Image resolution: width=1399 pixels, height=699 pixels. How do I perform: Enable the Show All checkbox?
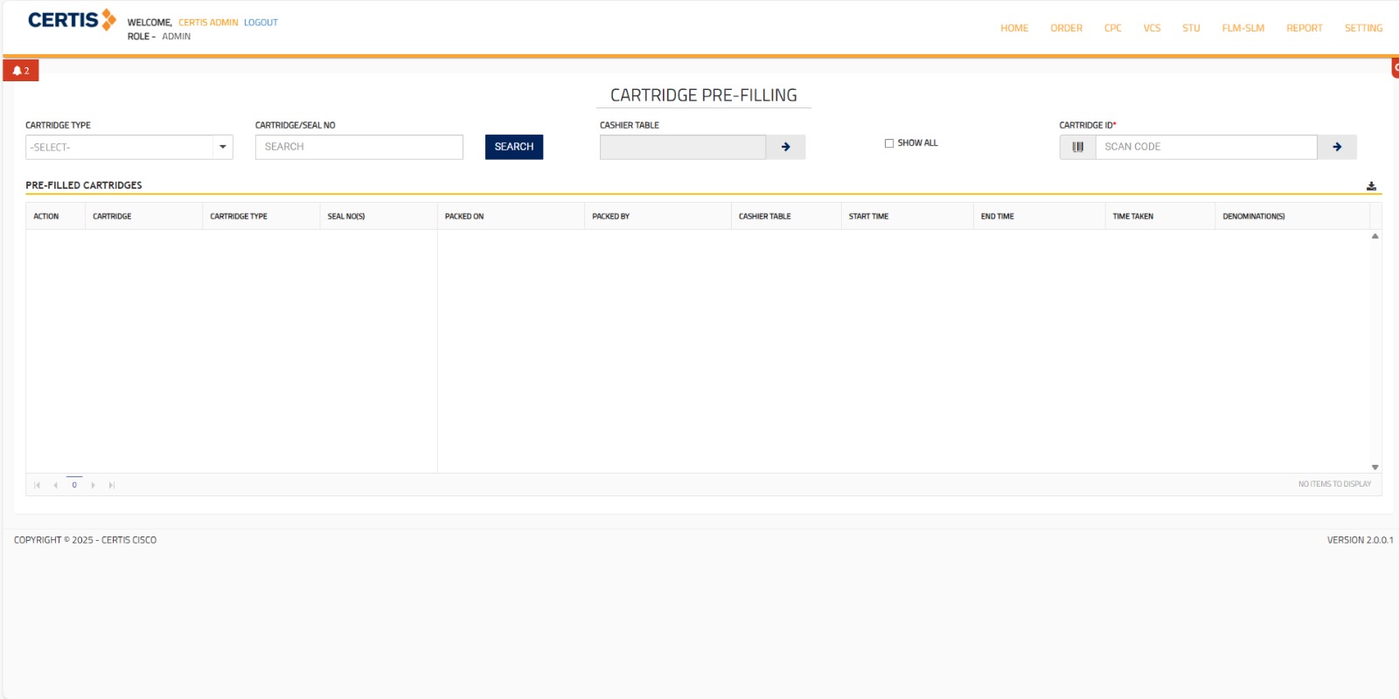pyautogui.click(x=889, y=143)
